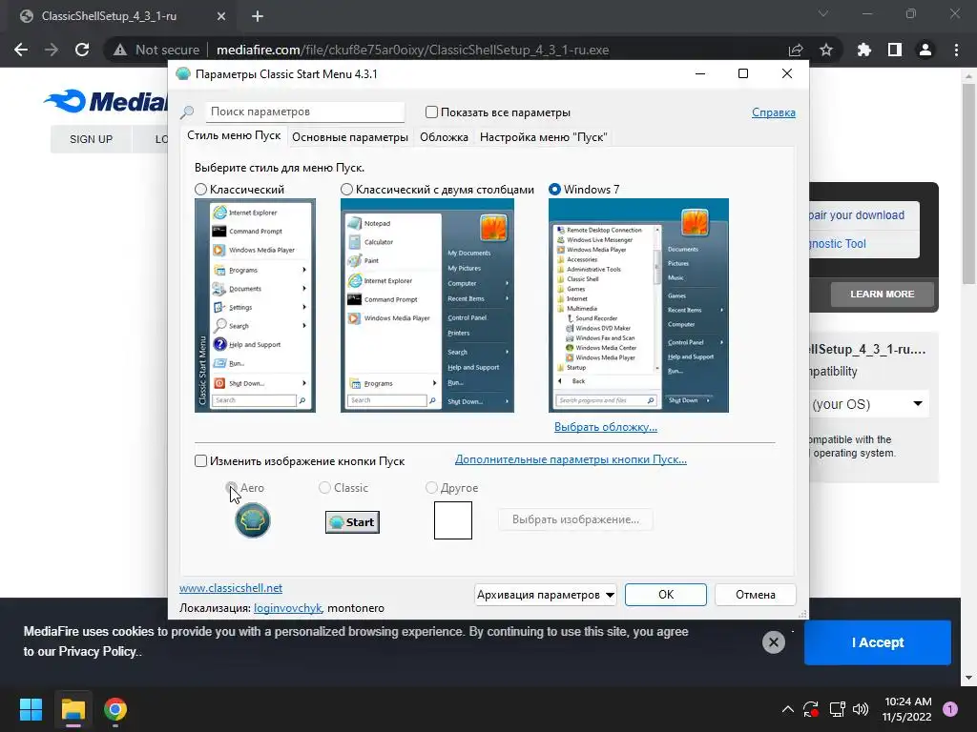Click the browser back arrow
This screenshot has width=977, height=732.
[x=21, y=50]
